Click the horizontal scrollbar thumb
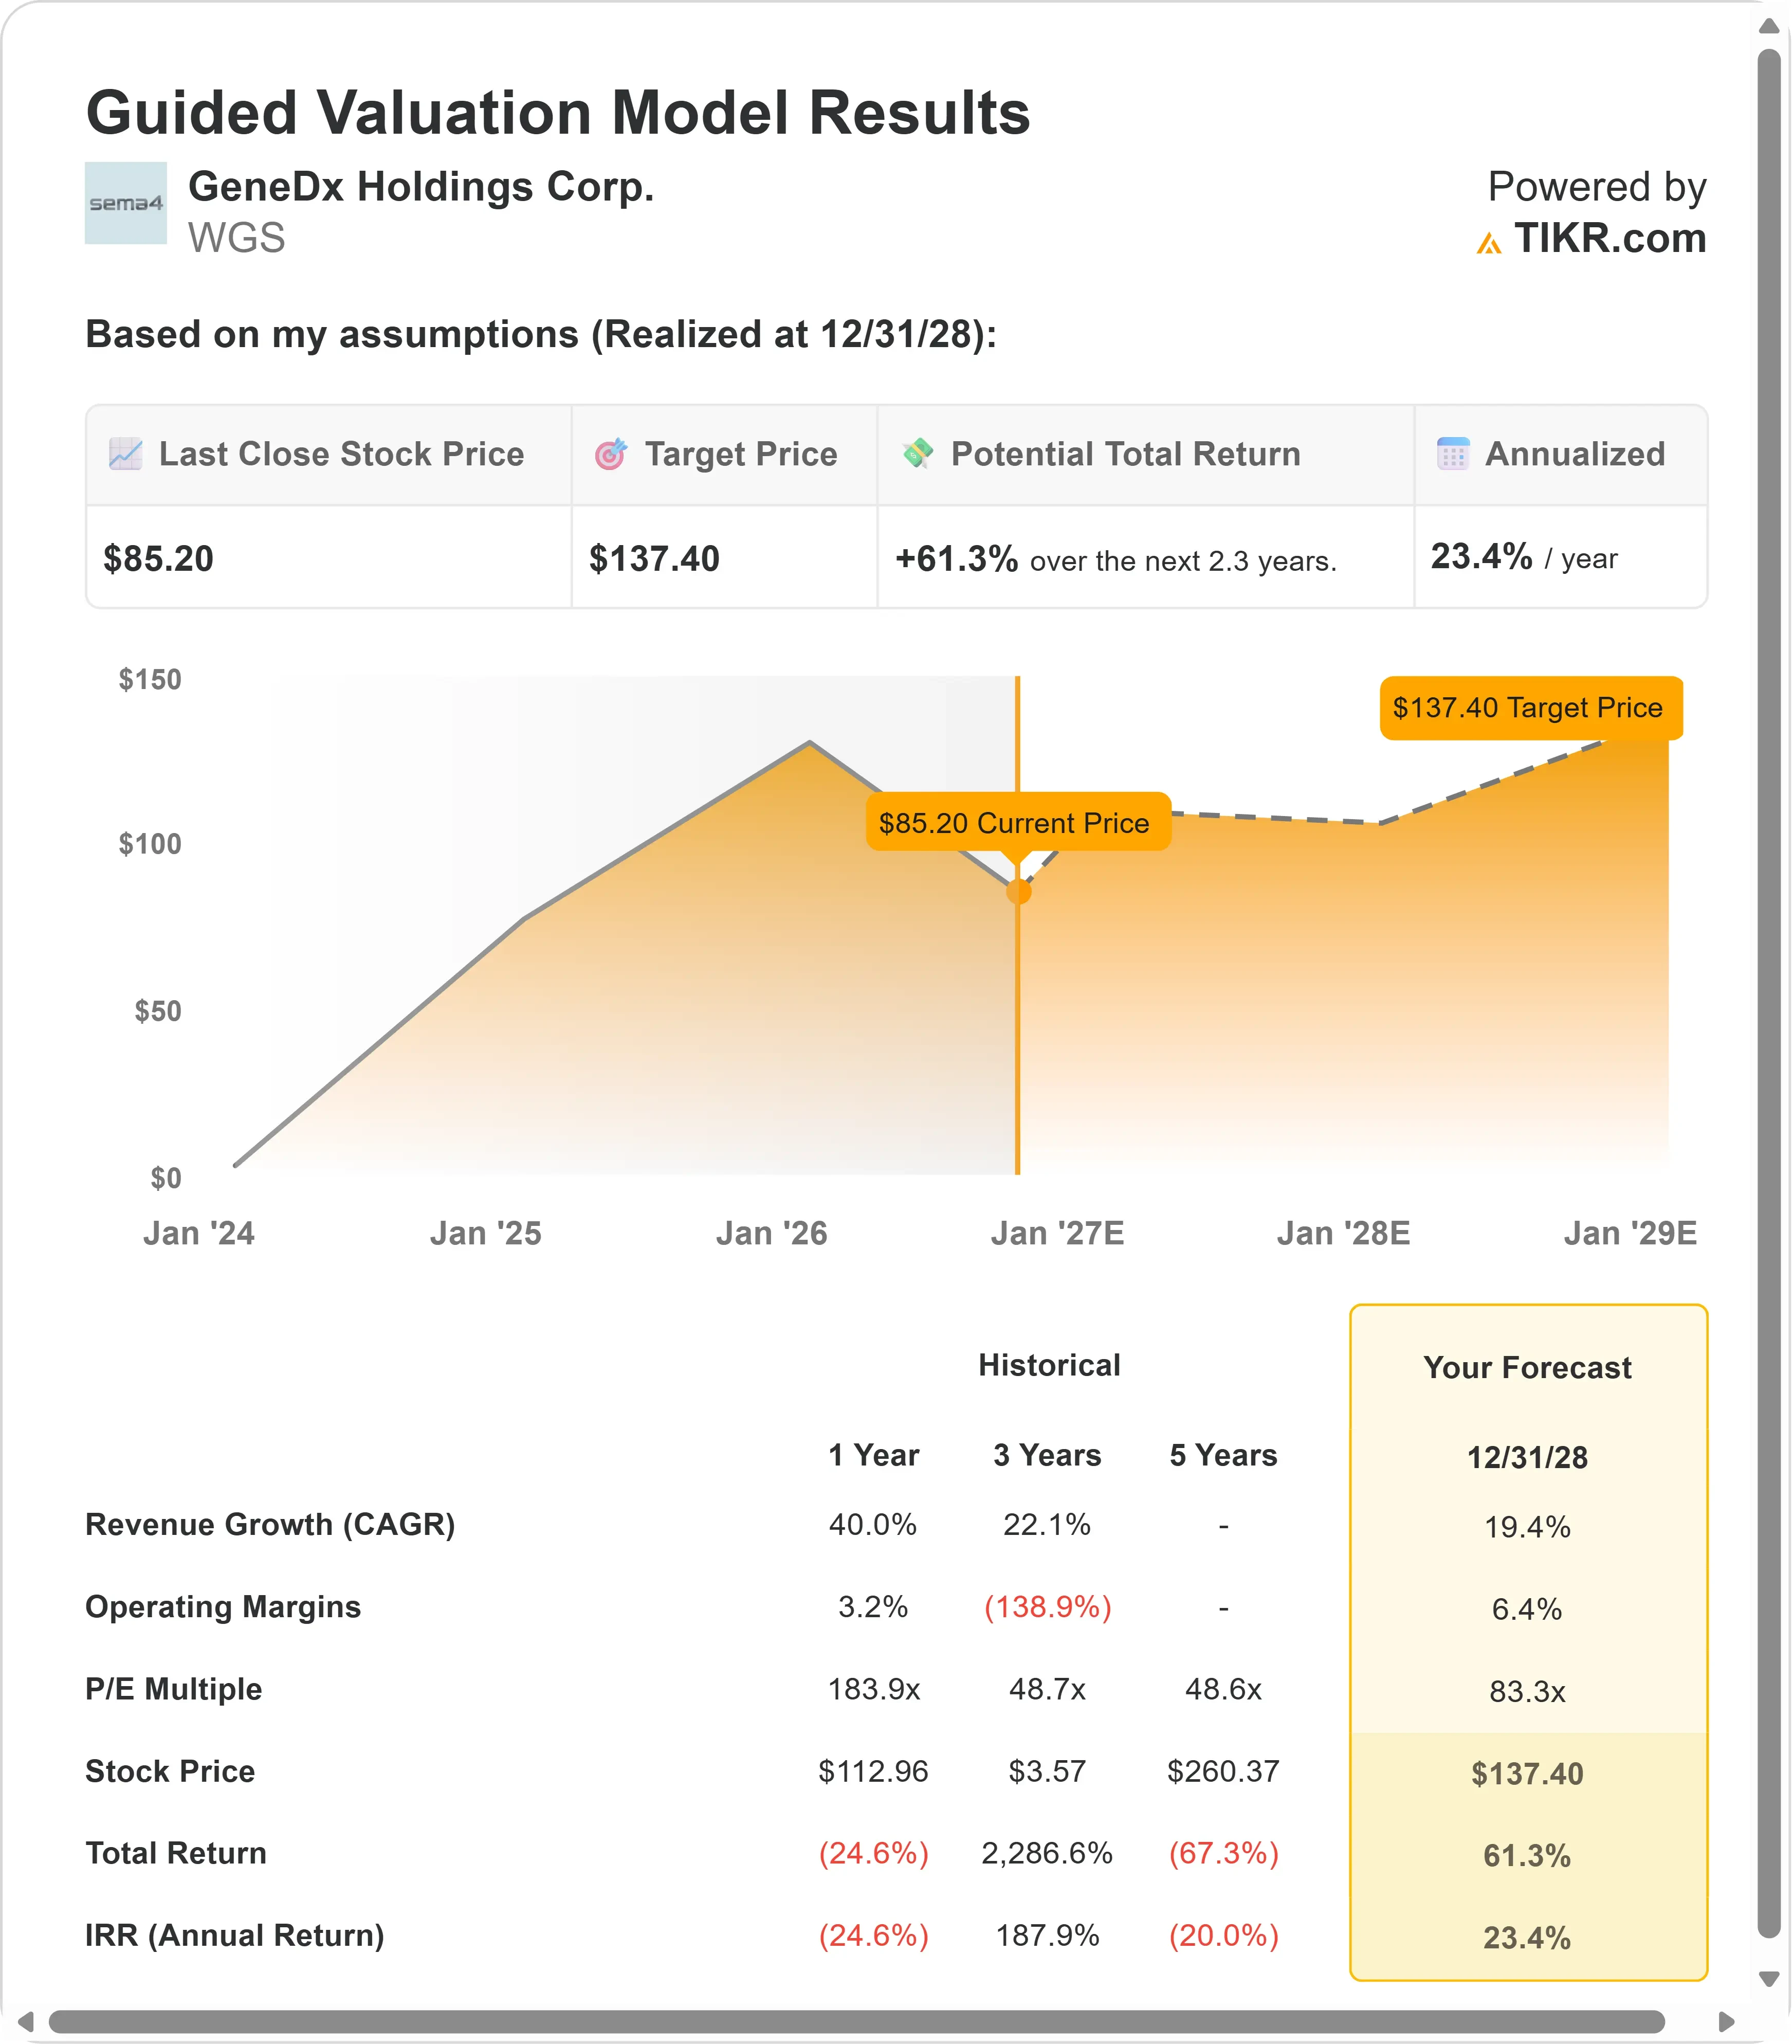Image resolution: width=1792 pixels, height=2044 pixels. point(856,2022)
